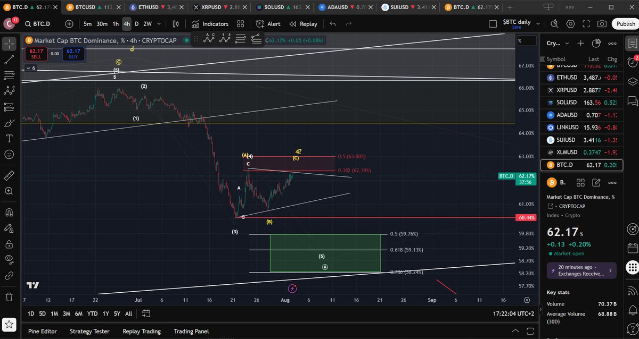Select the crosshair cursor tool
This screenshot has height=339, width=639.
(x=9, y=43)
